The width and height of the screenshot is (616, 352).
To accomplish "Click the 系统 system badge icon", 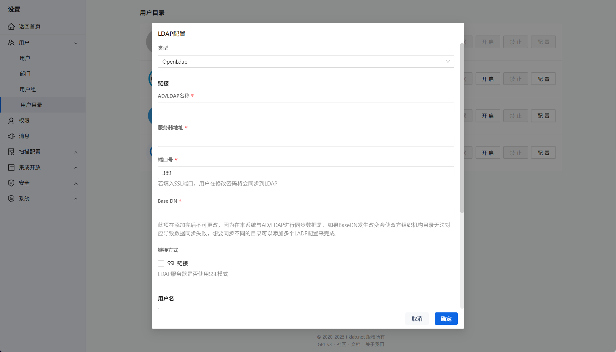I will click(x=11, y=199).
